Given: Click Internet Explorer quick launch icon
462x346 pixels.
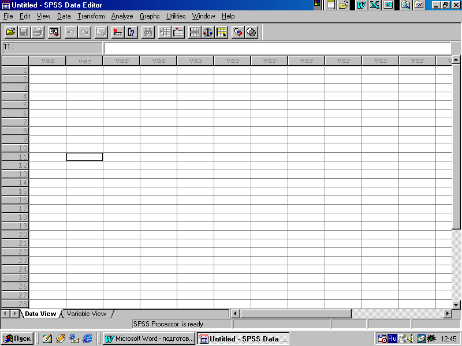Looking at the screenshot, I should point(88,339).
